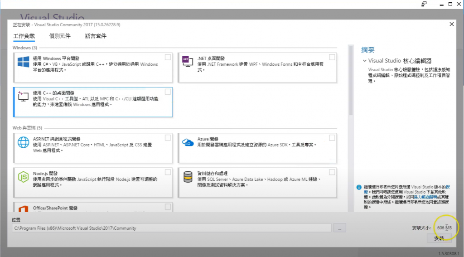Click the Azure cloud icon
The height and width of the screenshot is (257, 464).
point(188,142)
